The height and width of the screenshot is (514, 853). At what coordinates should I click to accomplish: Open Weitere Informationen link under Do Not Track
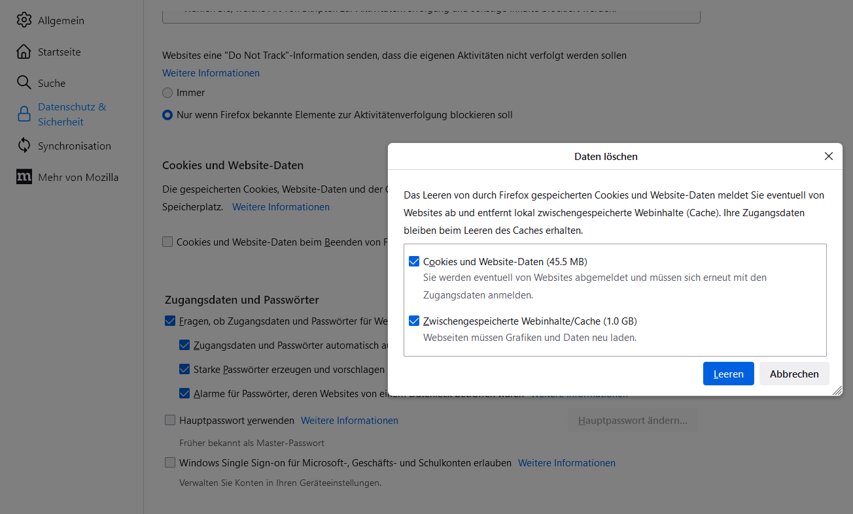click(x=211, y=73)
